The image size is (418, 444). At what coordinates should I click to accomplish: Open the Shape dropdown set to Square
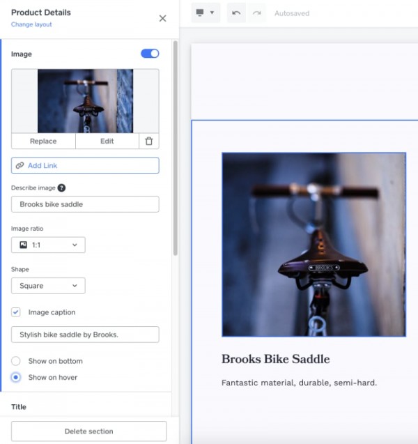(x=48, y=286)
